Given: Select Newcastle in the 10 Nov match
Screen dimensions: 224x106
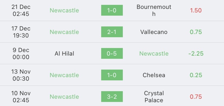Looking at the screenshot, I should point(64,97).
